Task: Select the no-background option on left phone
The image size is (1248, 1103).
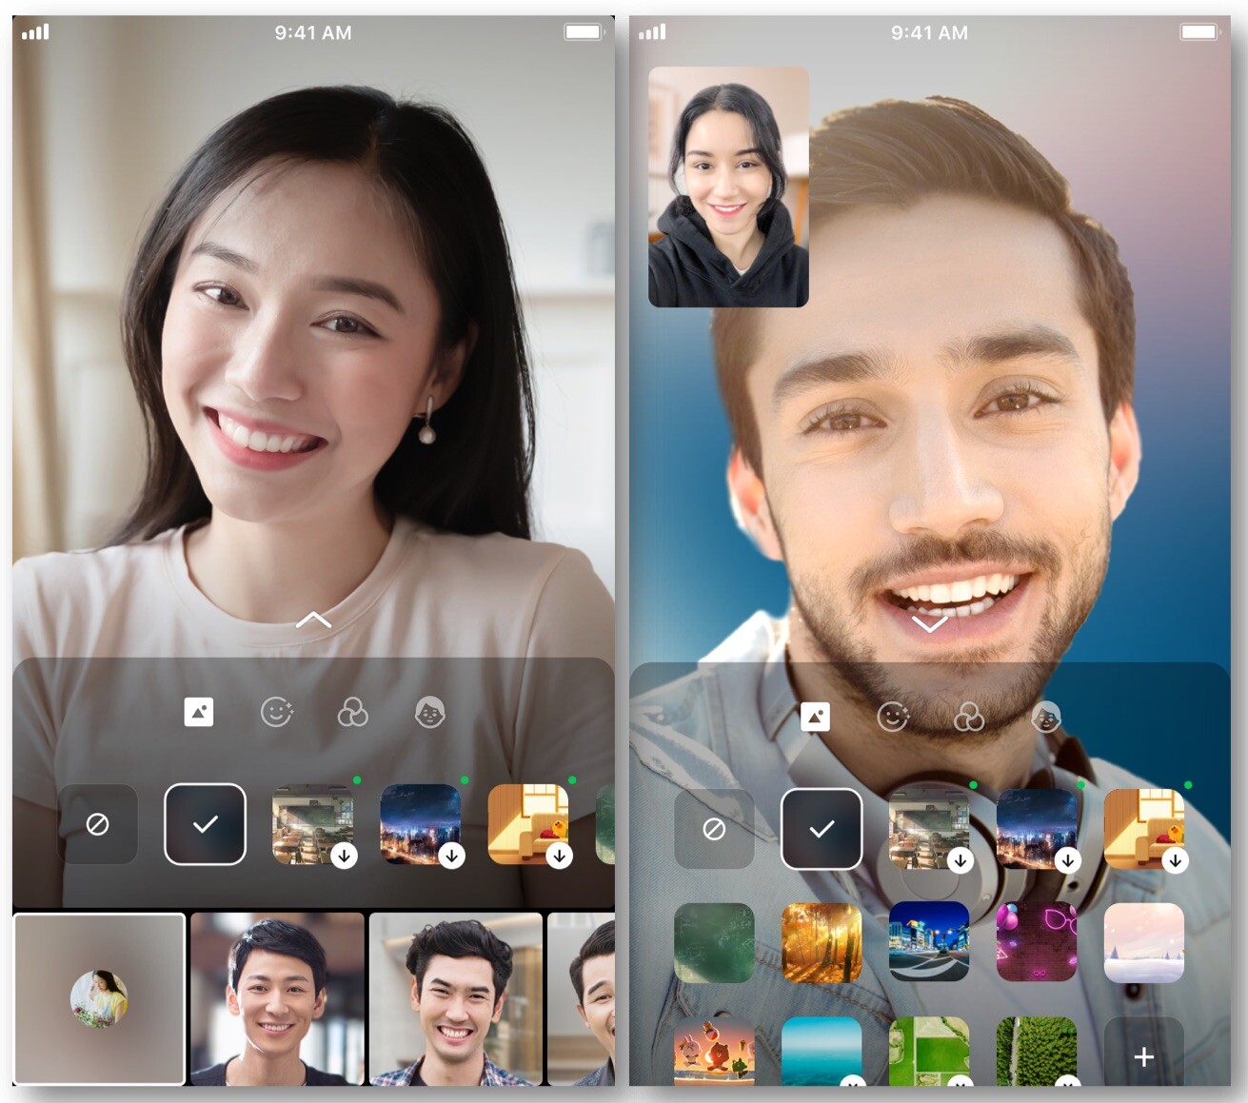Action: 97,824
